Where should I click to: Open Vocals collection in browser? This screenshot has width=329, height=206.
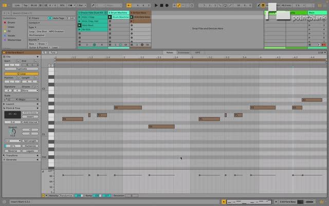click(x=11, y=36)
